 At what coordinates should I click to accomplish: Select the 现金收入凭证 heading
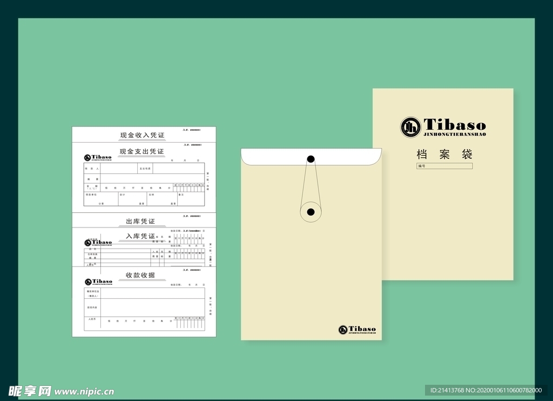click(x=141, y=135)
